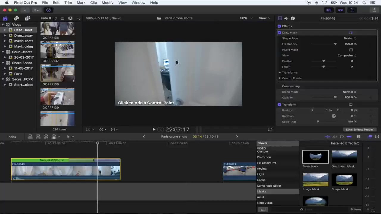
Task: Select the Keying effects category
Action: tap(262, 169)
